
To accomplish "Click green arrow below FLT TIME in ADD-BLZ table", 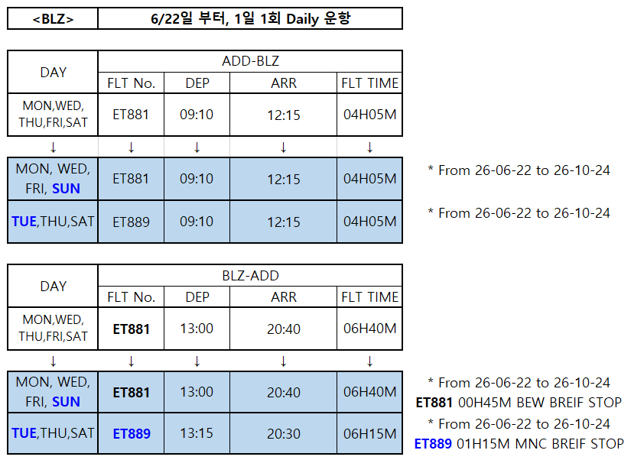I will pos(369,147).
